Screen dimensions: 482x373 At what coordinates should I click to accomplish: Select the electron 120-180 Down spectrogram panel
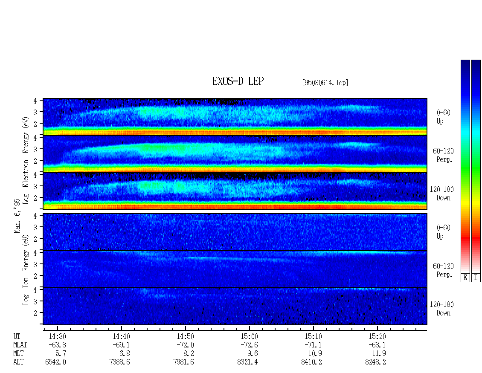pyautogui.click(x=235, y=191)
